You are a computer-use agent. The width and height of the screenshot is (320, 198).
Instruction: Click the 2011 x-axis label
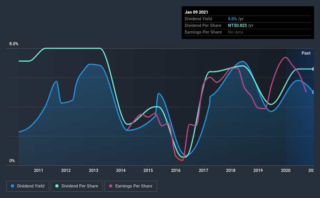[x=38, y=170]
